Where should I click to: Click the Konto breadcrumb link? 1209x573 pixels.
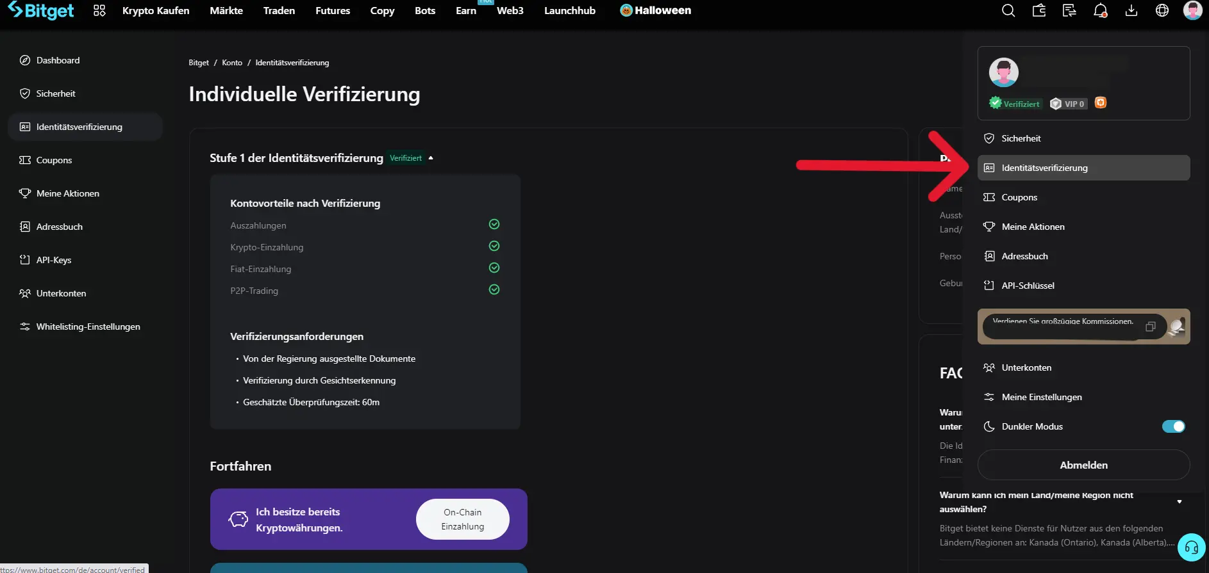[x=232, y=63]
